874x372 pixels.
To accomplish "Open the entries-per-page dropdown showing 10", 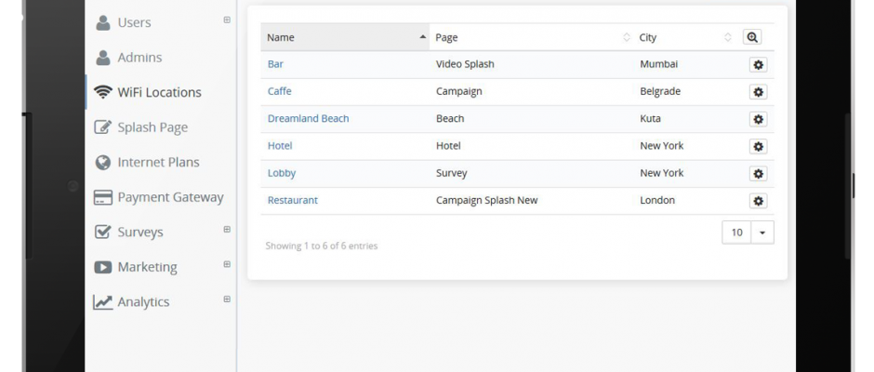I will point(748,232).
